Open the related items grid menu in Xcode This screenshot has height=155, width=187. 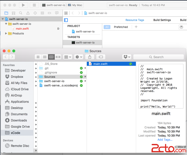tap(66, 13)
